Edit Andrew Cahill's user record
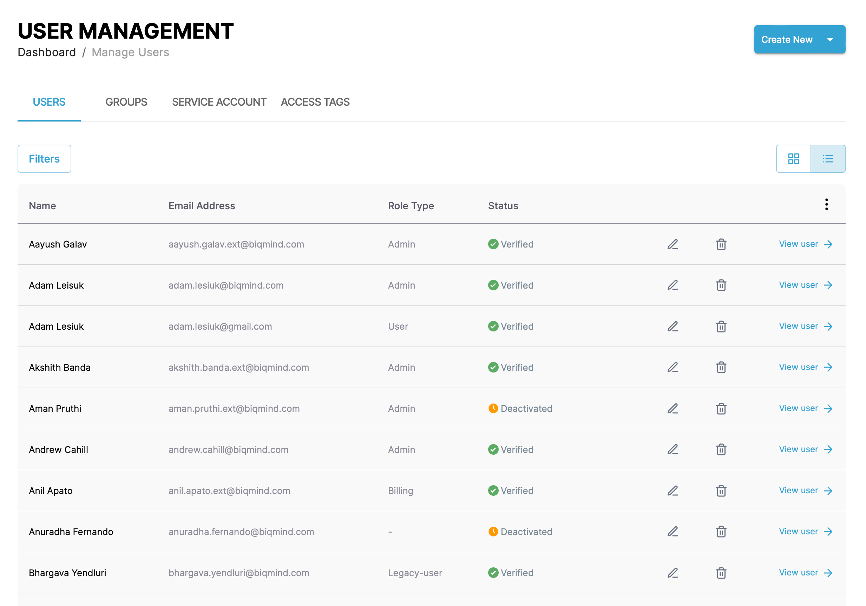 coord(673,449)
